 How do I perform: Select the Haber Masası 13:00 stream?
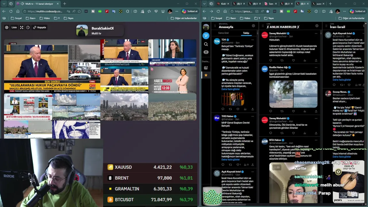coord(172,80)
